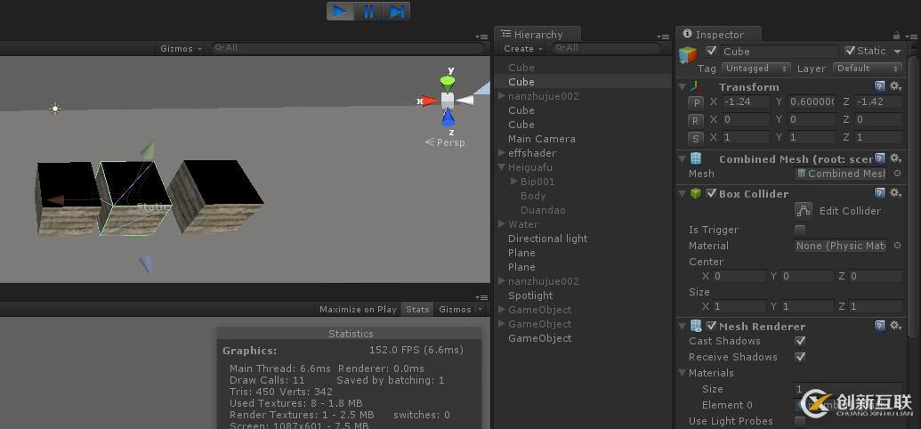Expand Water in Hierarchy
921x429 pixels.
[x=502, y=224]
